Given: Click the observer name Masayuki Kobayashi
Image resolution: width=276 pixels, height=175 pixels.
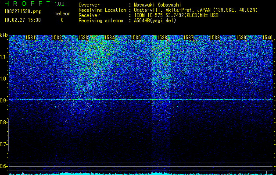Looking at the screenshot, I should [x=158, y=5].
